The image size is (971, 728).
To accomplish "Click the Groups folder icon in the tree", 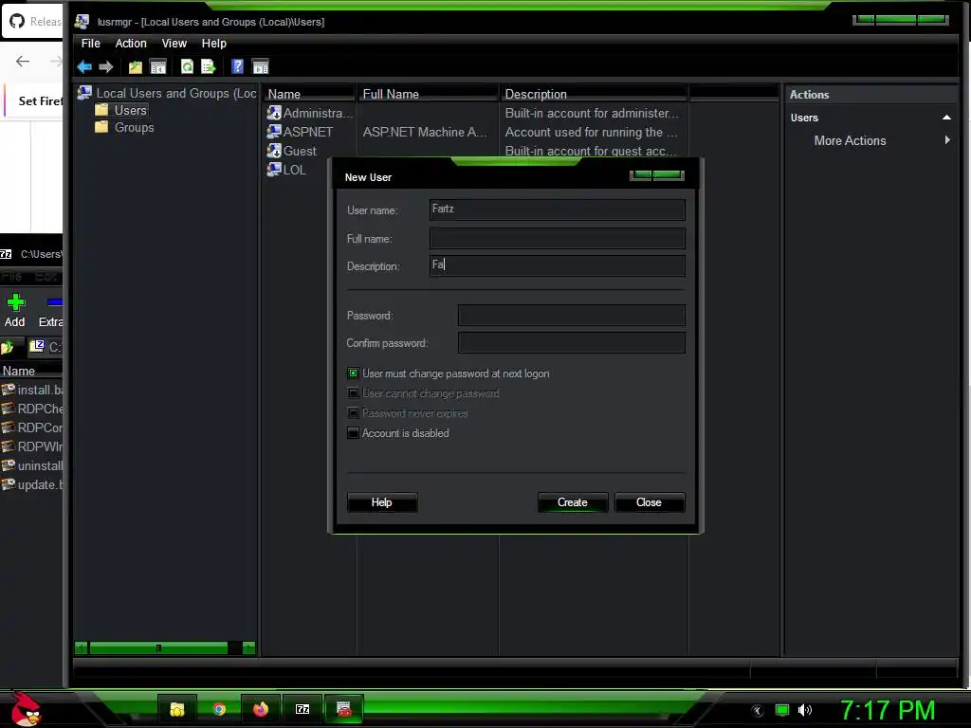I will tap(101, 127).
